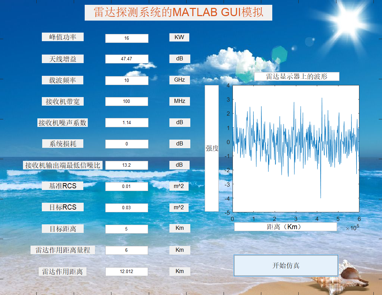This screenshot has height=295, width=382.
Task: Click the 载波频率 label
Action: click(x=62, y=80)
